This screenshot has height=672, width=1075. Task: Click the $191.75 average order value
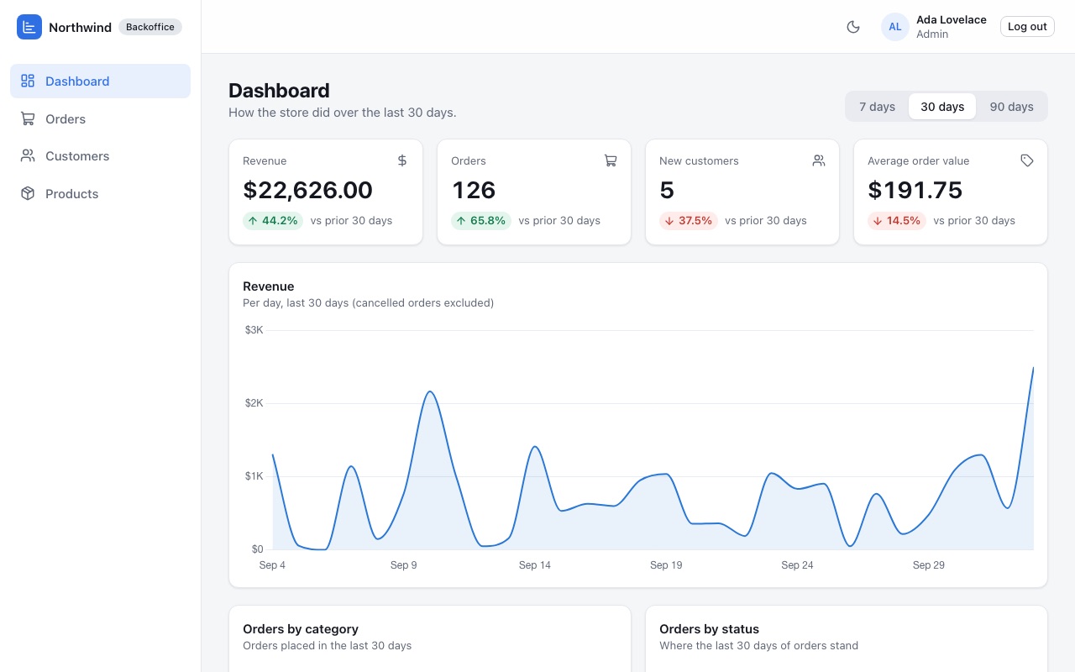tap(915, 191)
